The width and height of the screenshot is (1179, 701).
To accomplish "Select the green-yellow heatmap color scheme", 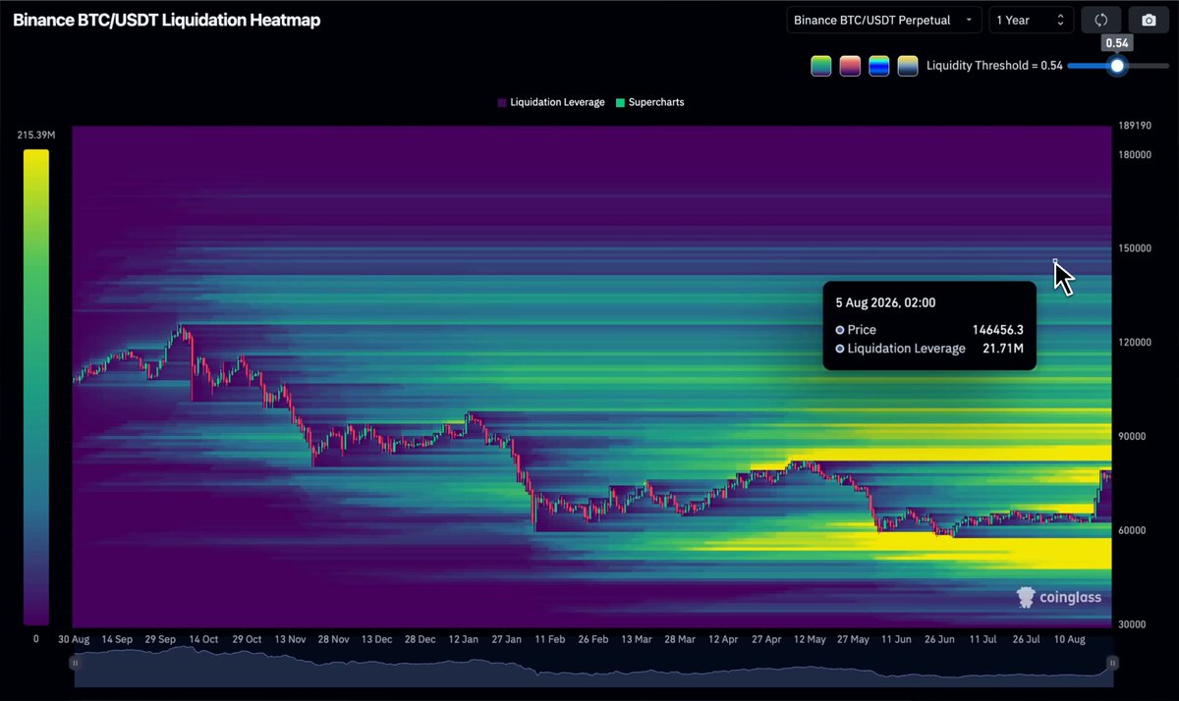I will tap(821, 66).
